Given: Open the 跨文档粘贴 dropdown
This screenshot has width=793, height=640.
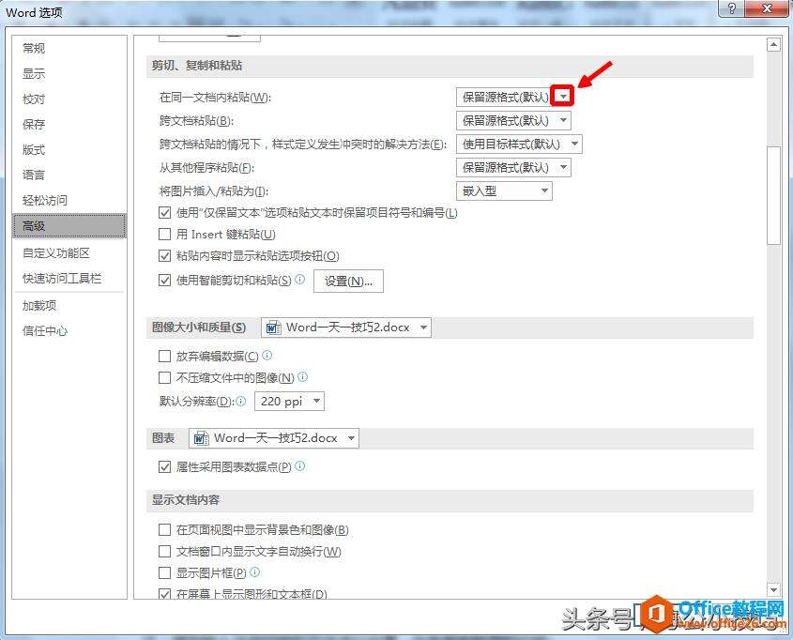Looking at the screenshot, I should click(514, 120).
